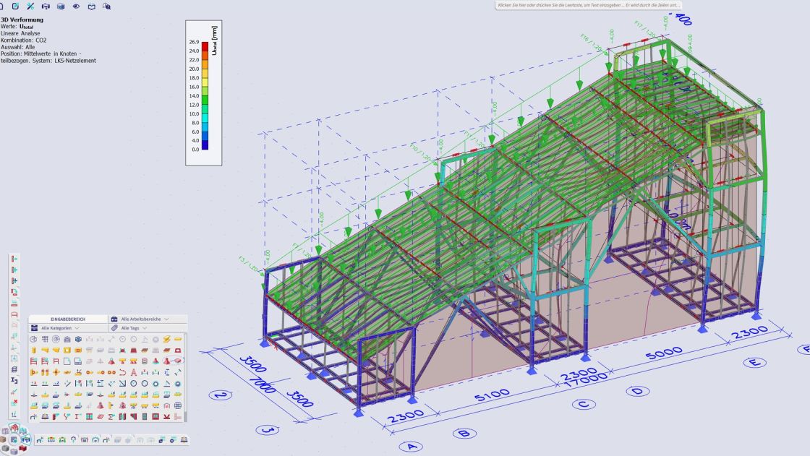This screenshot has width=810, height=456.
Task: Select the red house segment in the radial menu
Action: [14, 429]
